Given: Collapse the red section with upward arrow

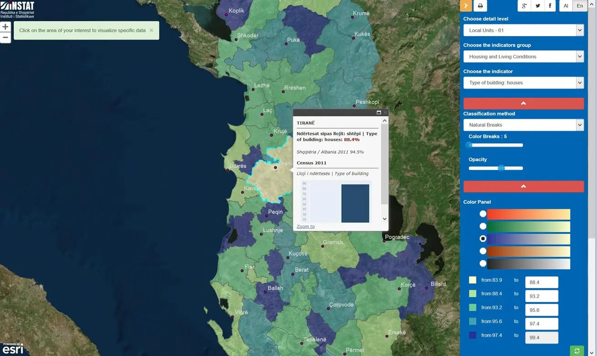Looking at the screenshot, I should (523, 103).
